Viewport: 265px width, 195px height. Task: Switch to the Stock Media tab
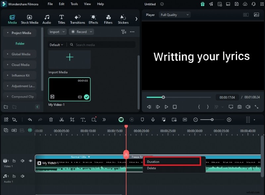tap(30, 18)
